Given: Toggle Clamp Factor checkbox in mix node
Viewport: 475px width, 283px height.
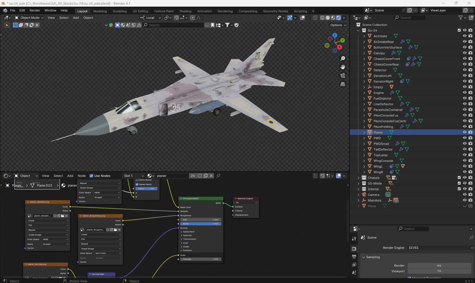Looking at the screenshot, I should tap(137, 184).
